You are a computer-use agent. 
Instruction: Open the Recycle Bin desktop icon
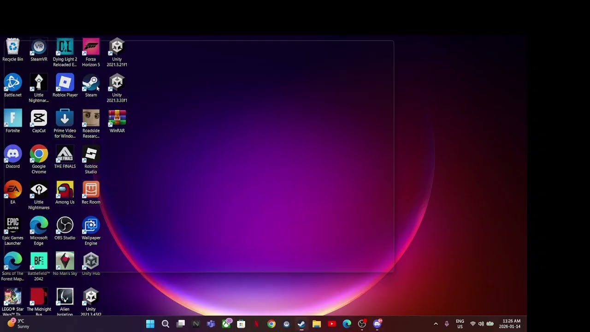[x=13, y=50]
